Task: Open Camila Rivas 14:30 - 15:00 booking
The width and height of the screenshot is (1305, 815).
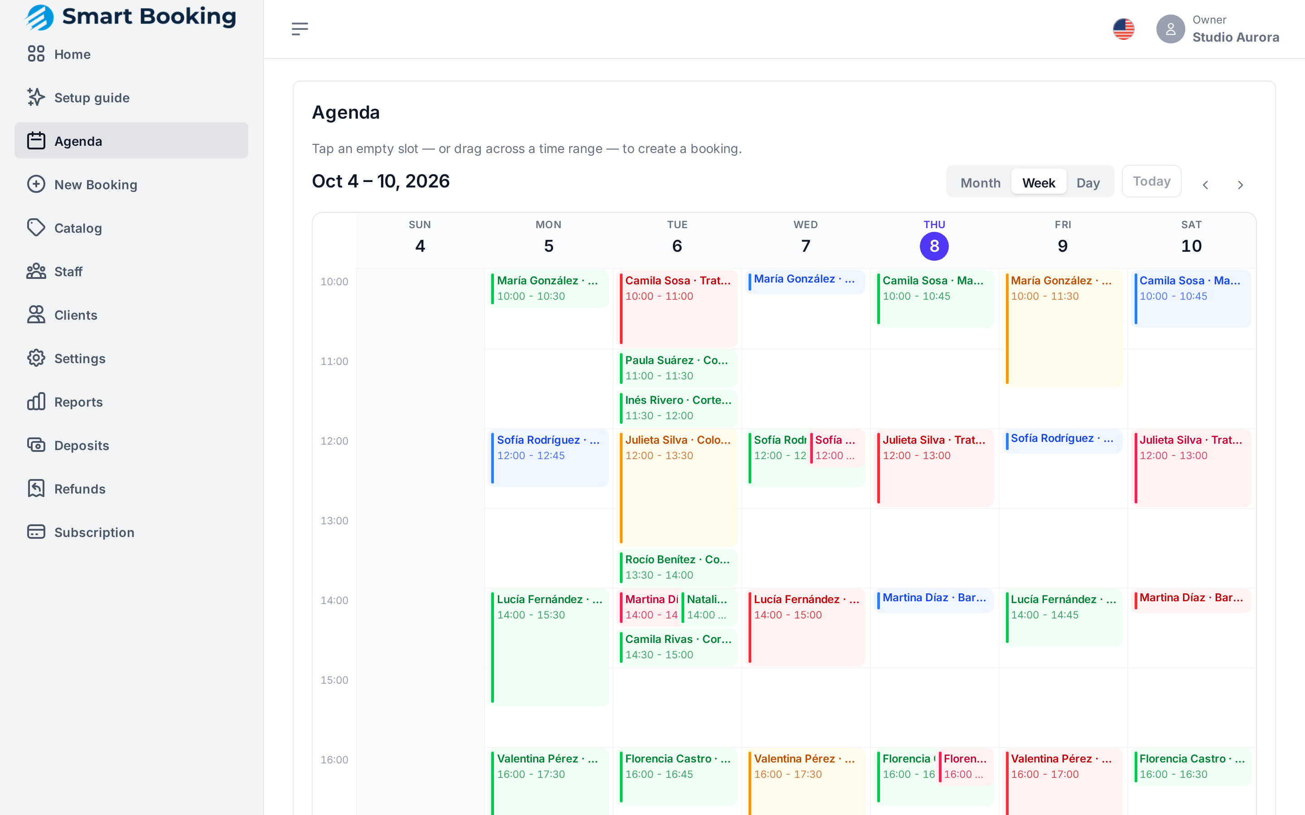Action: pyautogui.click(x=677, y=647)
